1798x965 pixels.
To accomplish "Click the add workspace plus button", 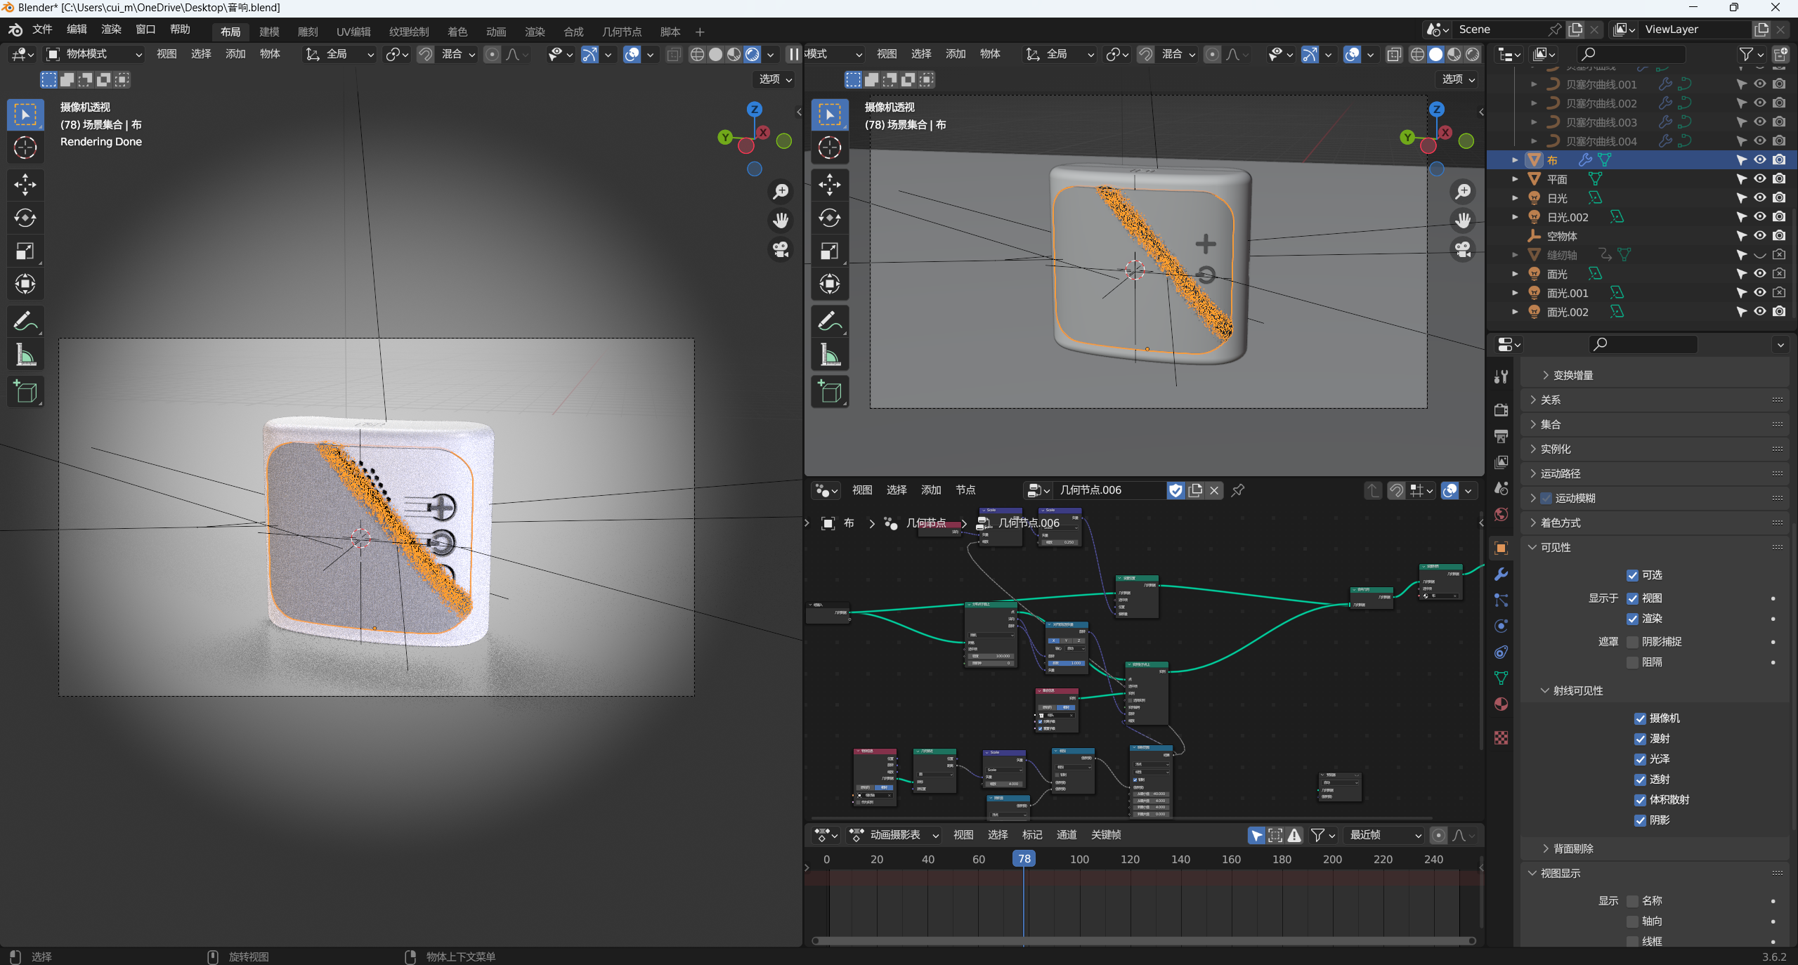I will tap(699, 32).
